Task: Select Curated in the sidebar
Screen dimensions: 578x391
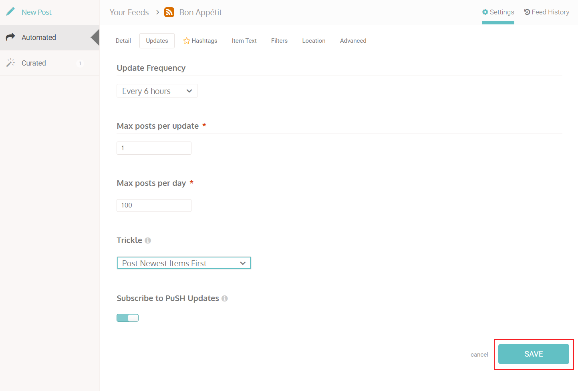Action: click(50, 63)
